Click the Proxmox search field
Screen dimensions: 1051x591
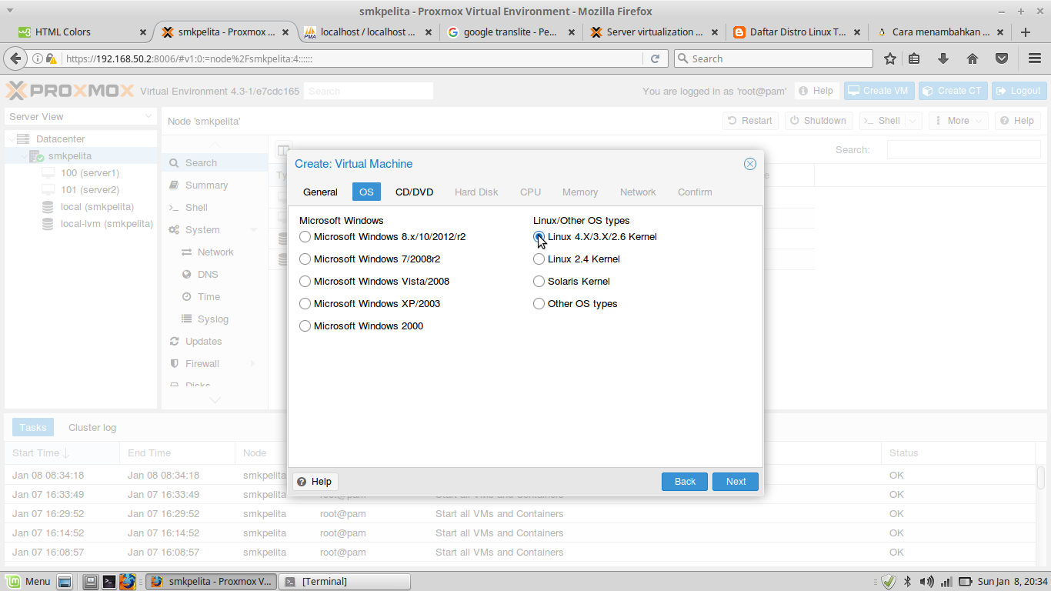coord(369,91)
